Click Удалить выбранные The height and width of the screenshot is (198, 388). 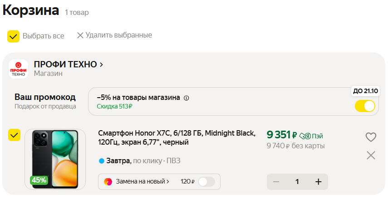tap(118, 35)
